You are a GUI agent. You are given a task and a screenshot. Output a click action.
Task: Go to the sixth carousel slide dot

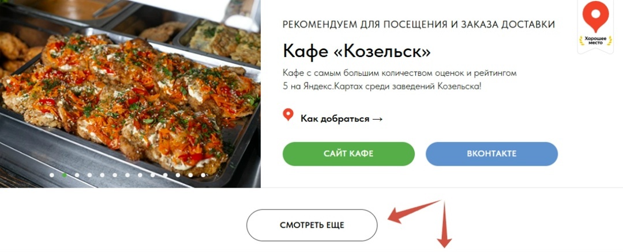[115, 175]
